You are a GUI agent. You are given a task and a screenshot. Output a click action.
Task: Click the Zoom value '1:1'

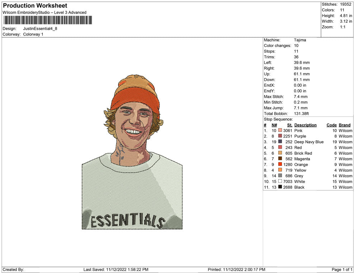[x=342, y=27]
